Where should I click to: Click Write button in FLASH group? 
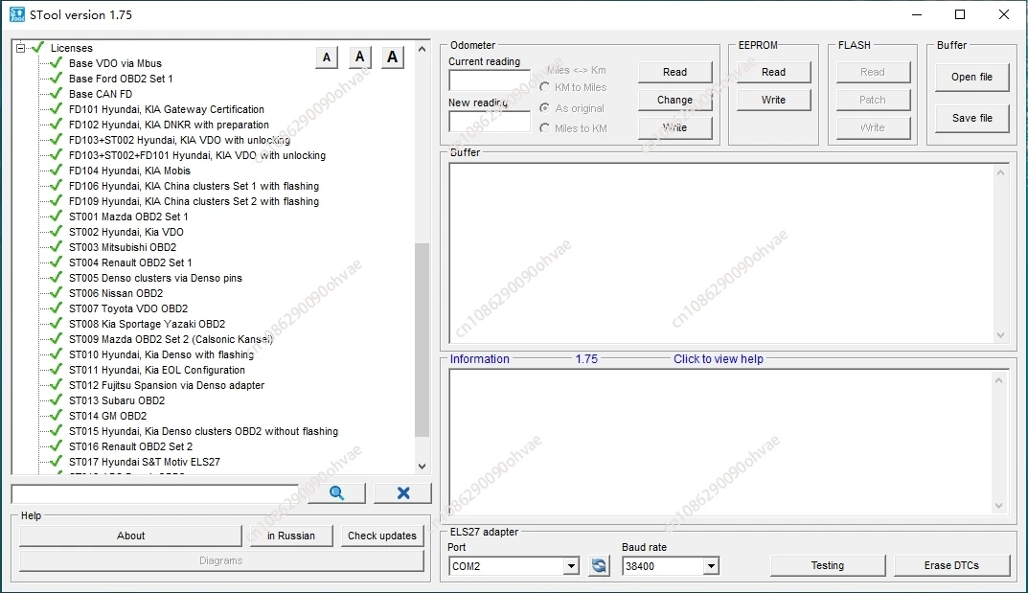(x=873, y=127)
